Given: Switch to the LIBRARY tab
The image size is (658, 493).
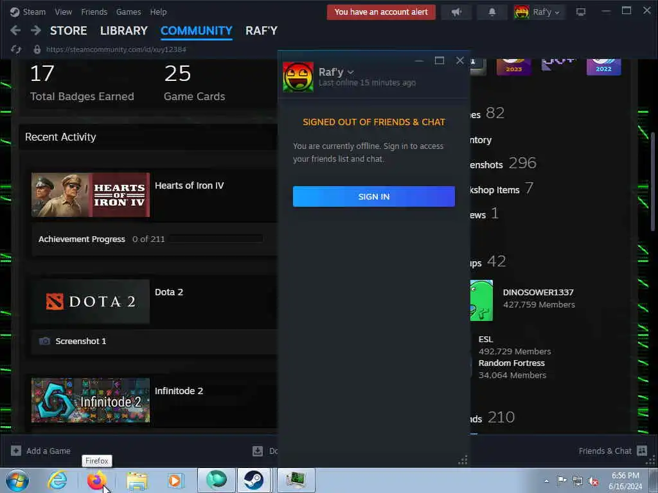Looking at the screenshot, I should coord(124,31).
